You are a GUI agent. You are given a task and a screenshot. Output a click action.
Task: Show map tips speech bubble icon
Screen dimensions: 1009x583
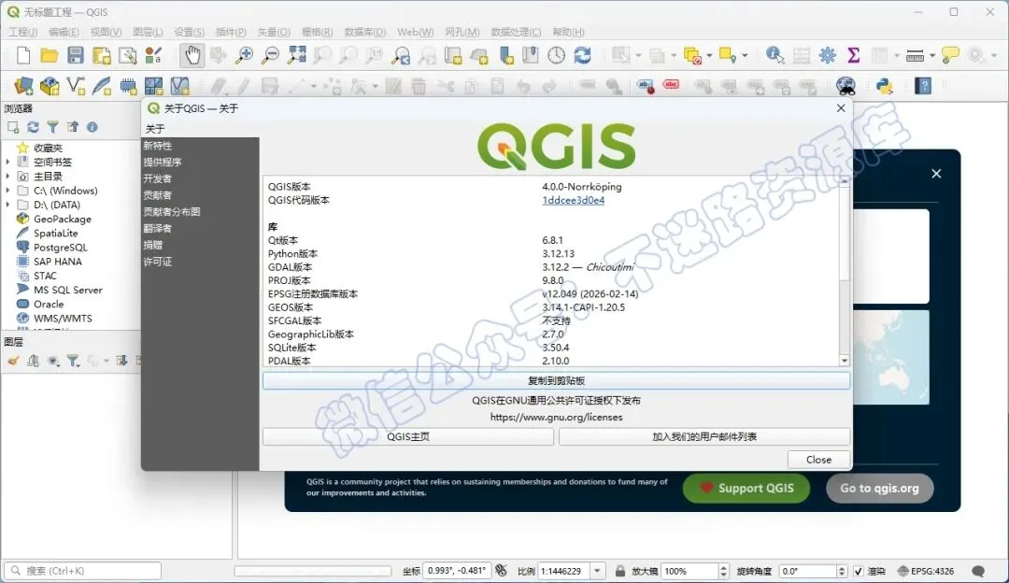click(x=950, y=56)
